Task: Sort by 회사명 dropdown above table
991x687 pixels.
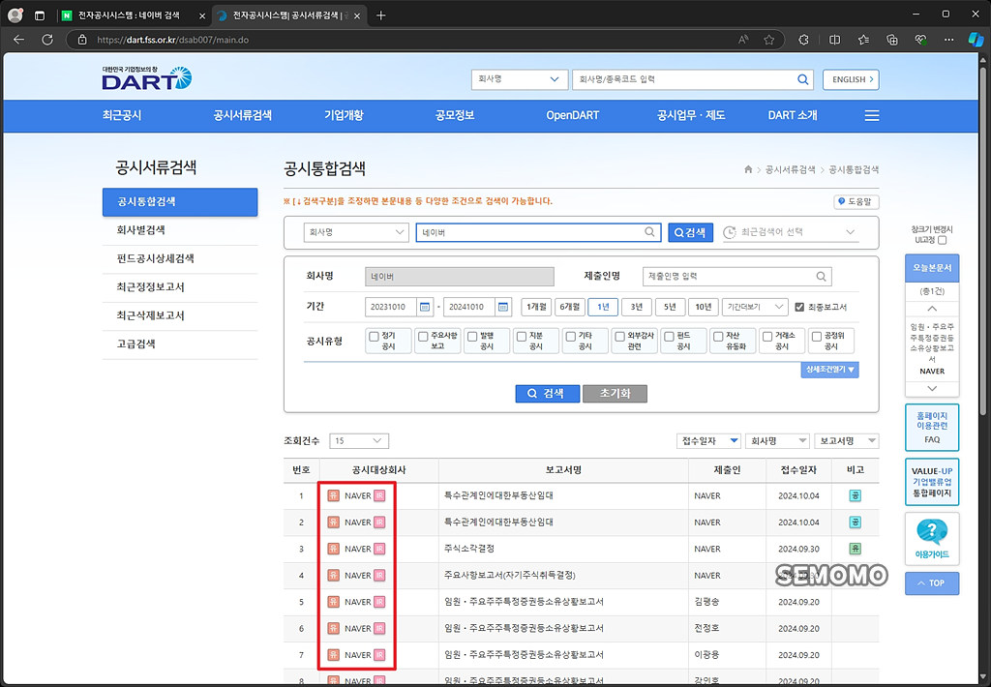Action: [x=777, y=441]
